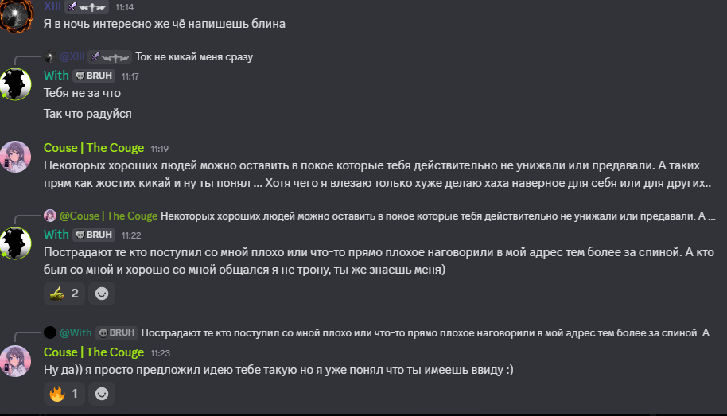Viewport: 727px width, 416px height.
Task: Toggle the thumbs-up reaction with count 2
Action: coord(64,294)
